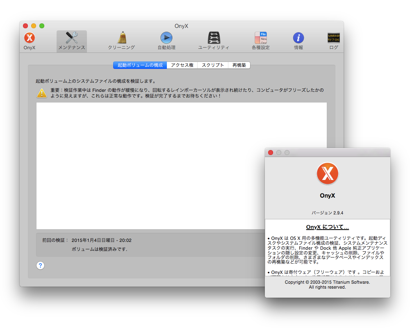Click the '前回の検証：' label
The width and height of the screenshot is (410, 328).
click(x=55, y=240)
